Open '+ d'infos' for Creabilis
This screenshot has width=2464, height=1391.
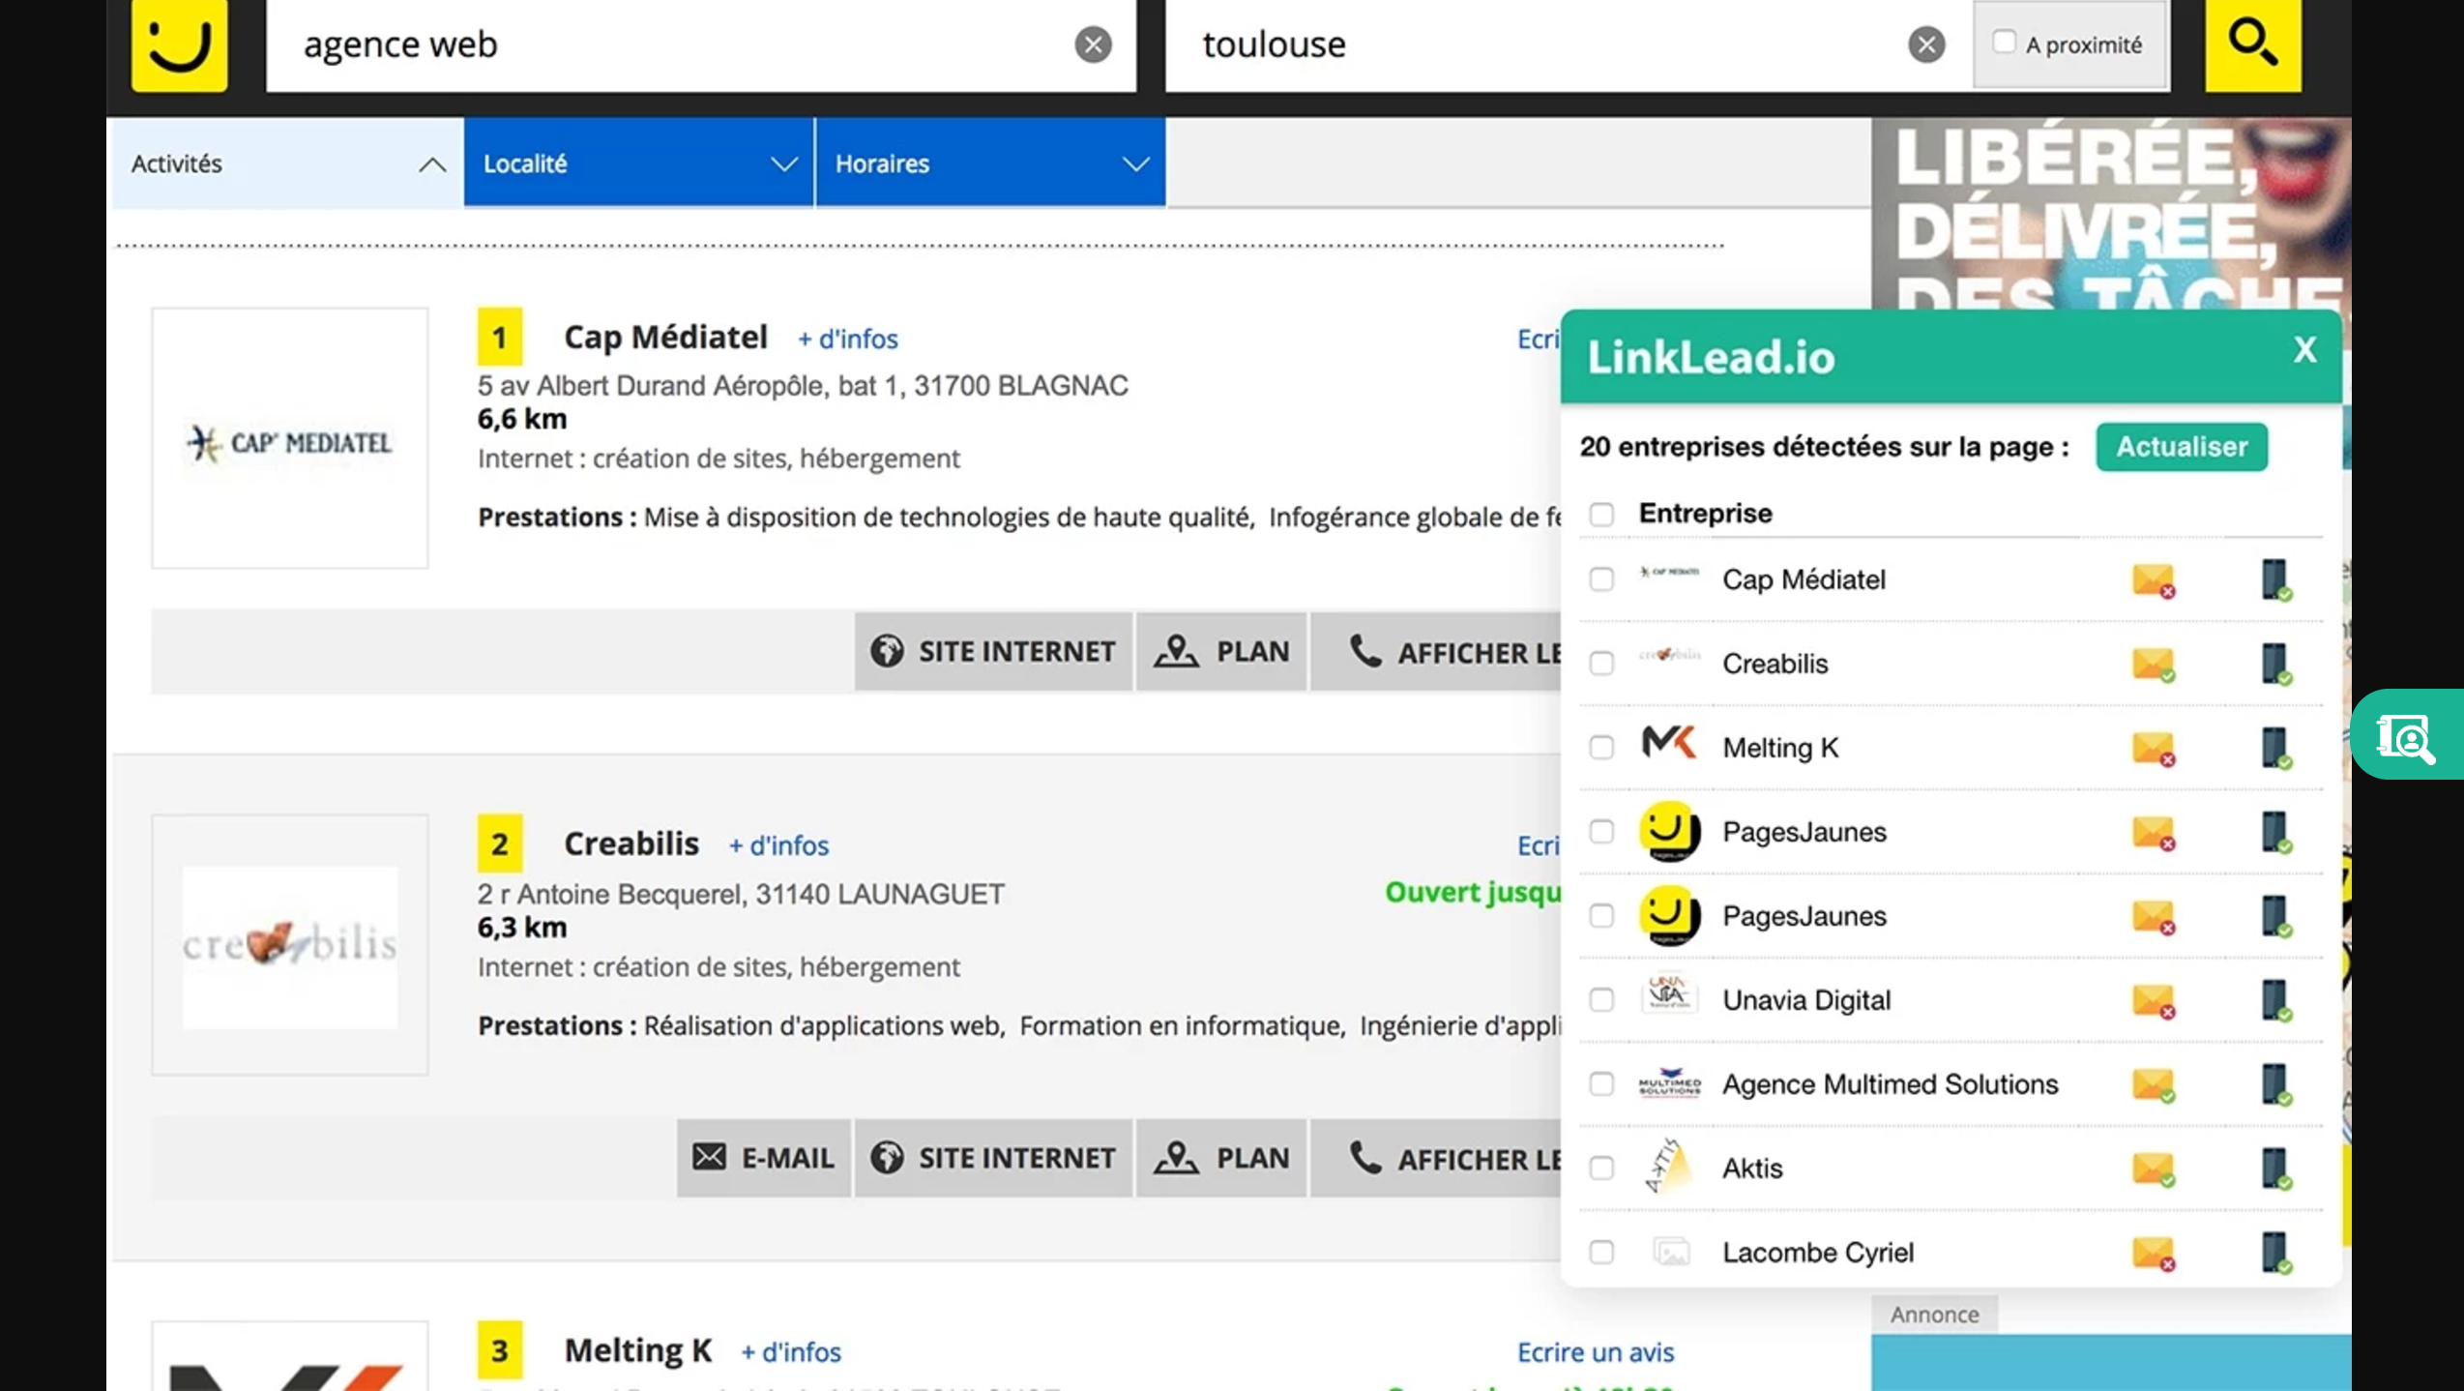778,846
